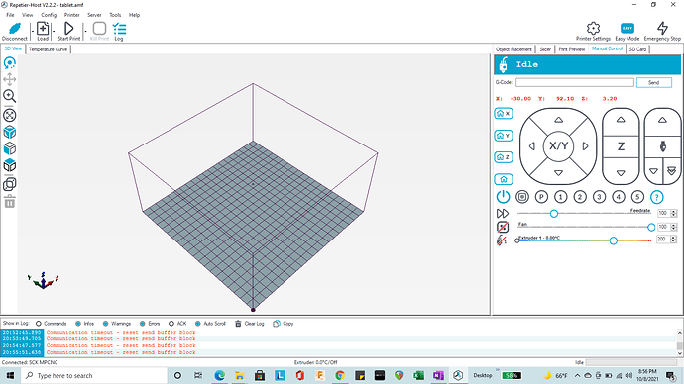Toggle ACK log filter
This screenshot has height=384, width=684.
click(x=177, y=324)
